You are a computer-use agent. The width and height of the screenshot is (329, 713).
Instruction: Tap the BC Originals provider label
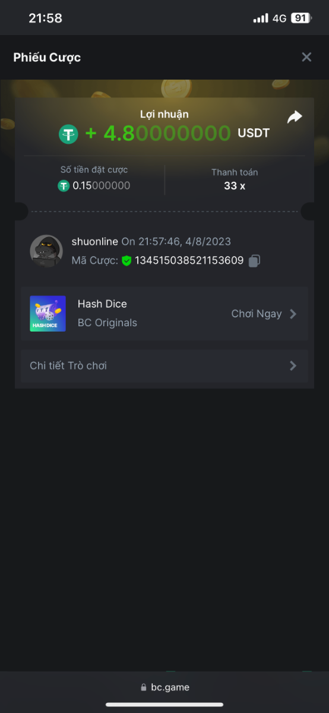coord(107,323)
